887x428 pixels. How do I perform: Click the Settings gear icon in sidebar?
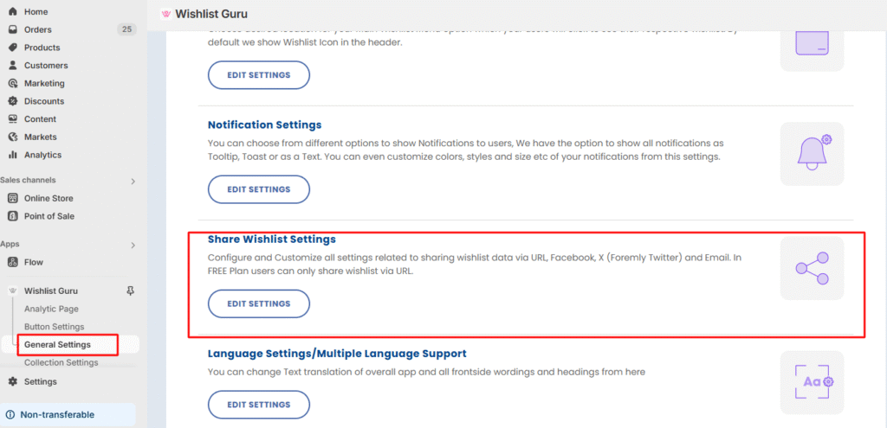(x=13, y=381)
